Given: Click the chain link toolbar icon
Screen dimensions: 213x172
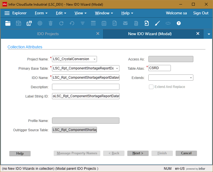Looking at the screenshot, I should click(x=168, y=23).
